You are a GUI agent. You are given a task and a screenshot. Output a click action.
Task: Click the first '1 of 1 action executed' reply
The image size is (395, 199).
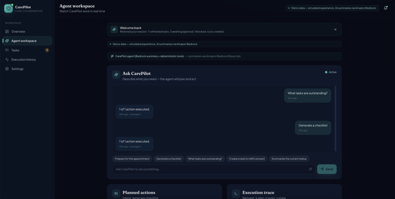[134, 111]
